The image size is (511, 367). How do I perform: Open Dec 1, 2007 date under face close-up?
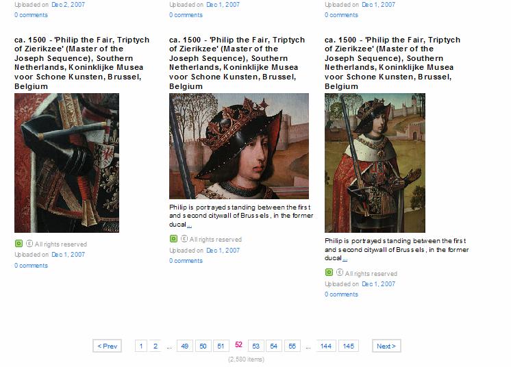click(223, 251)
